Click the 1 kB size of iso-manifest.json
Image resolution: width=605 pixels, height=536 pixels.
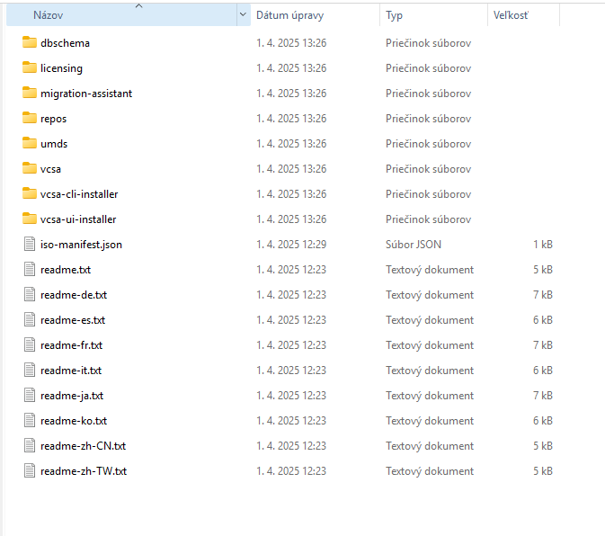click(x=543, y=245)
